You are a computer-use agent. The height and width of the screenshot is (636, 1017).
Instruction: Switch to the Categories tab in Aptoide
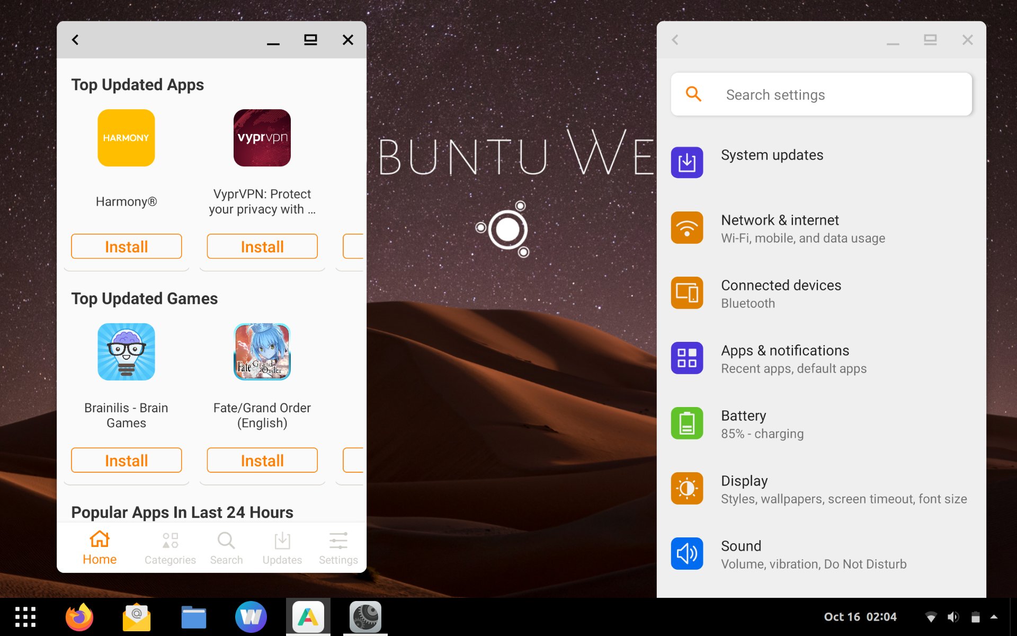pos(170,547)
